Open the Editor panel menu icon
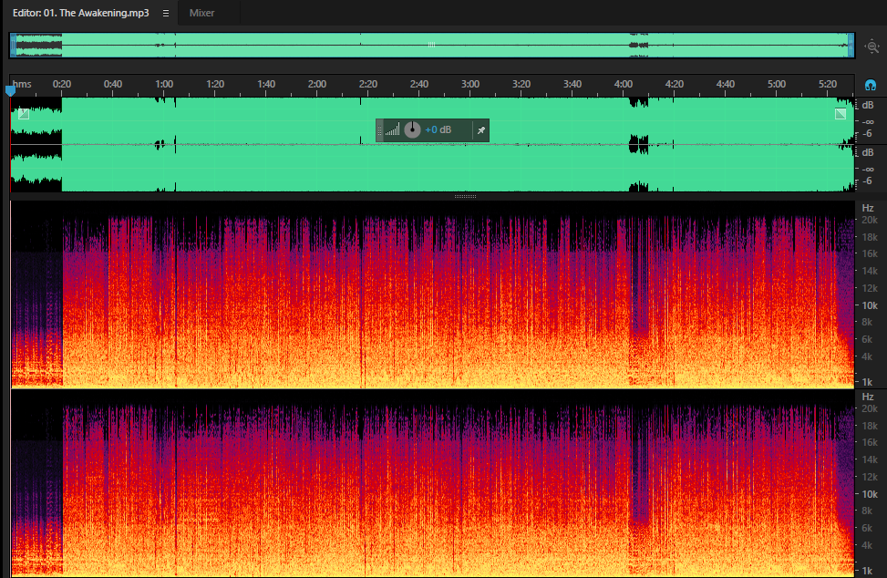This screenshot has height=578, width=887. 166,13
